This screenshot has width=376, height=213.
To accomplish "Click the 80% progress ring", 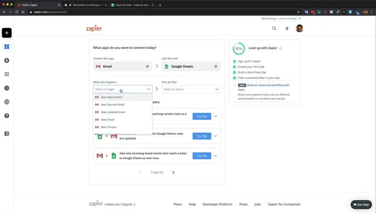I will [x=238, y=49].
